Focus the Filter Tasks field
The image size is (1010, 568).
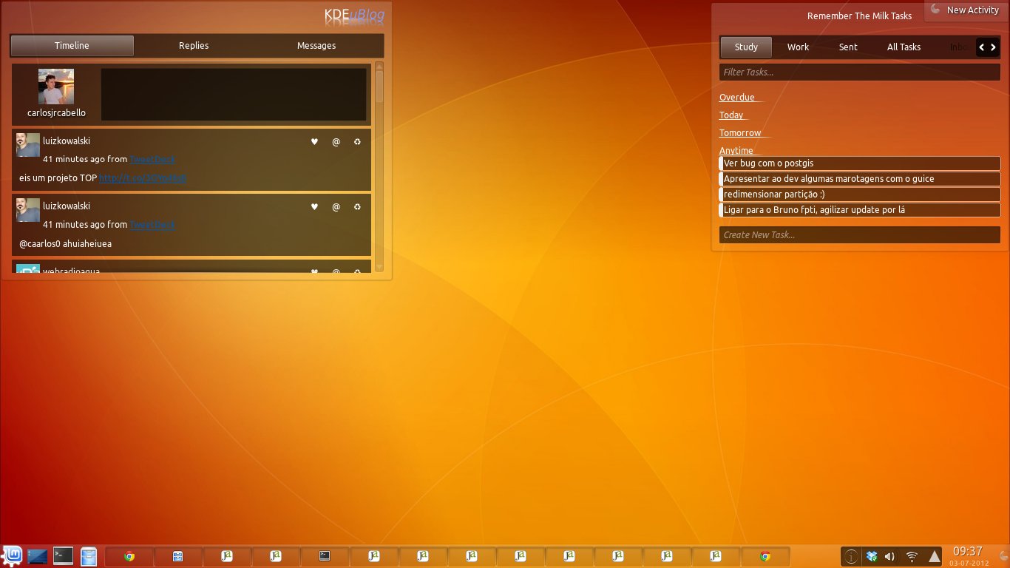[x=860, y=72]
